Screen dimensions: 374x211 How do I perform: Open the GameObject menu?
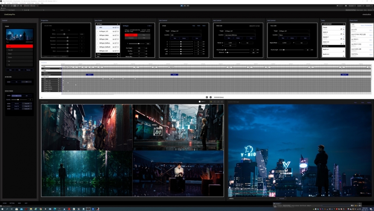pos(15,3)
